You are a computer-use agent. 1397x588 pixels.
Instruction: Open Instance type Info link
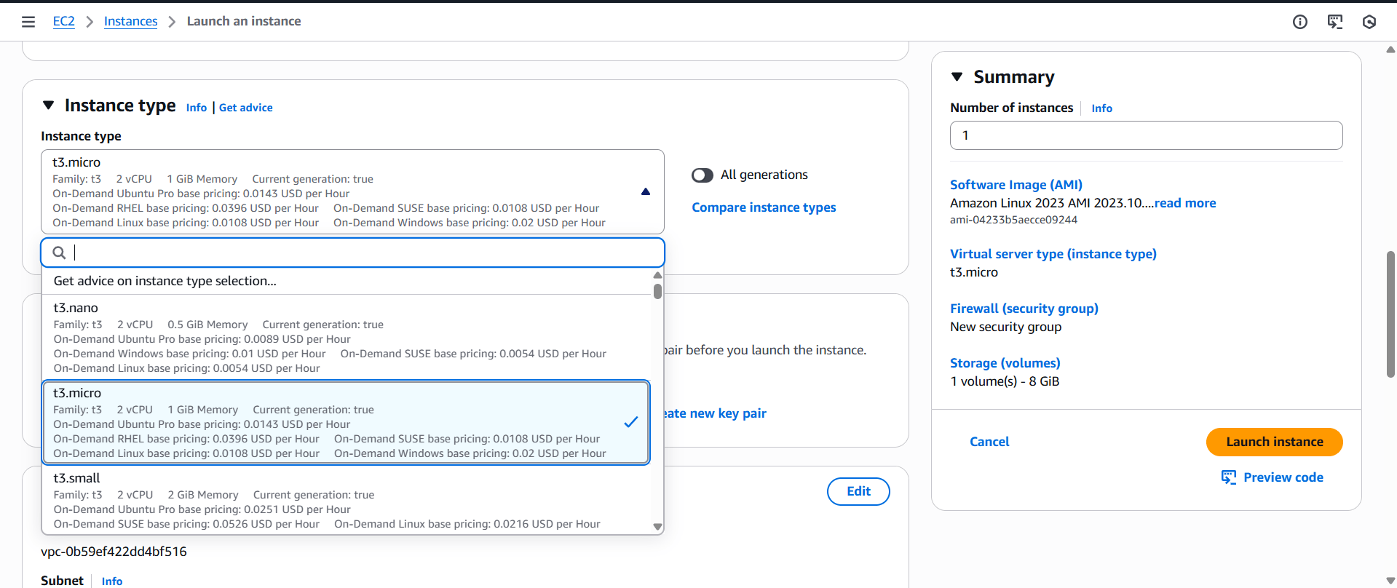197,108
